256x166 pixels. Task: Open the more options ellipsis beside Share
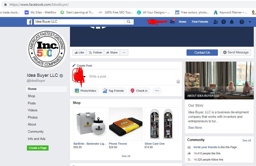point(124,52)
